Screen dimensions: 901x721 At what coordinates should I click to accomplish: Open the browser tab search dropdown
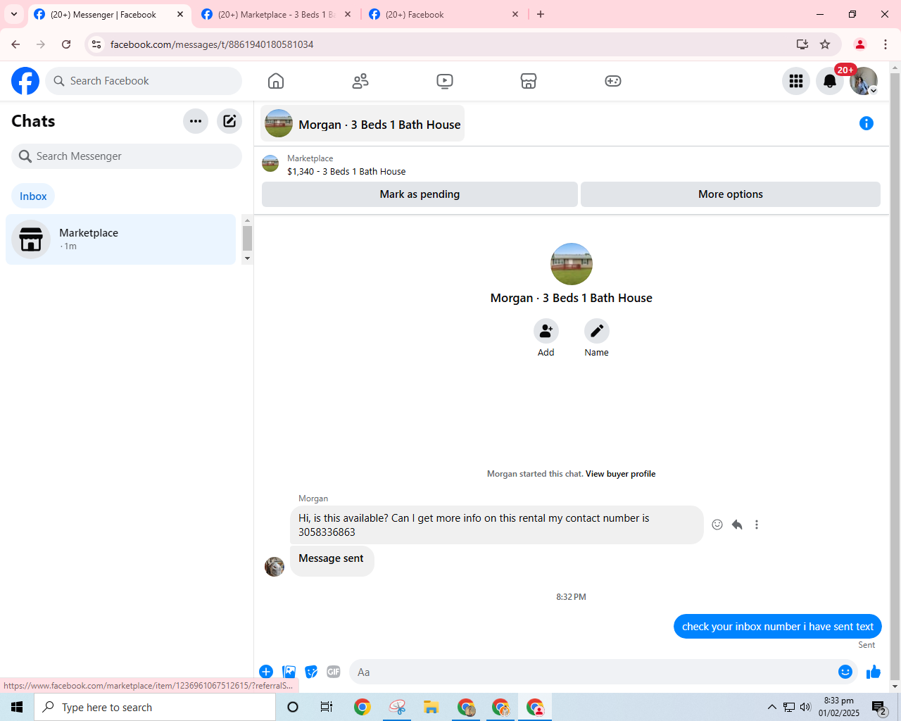click(x=14, y=14)
